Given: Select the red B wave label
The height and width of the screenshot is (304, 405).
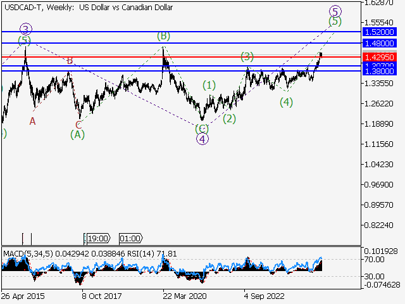Looking at the screenshot, I should 70,61.
